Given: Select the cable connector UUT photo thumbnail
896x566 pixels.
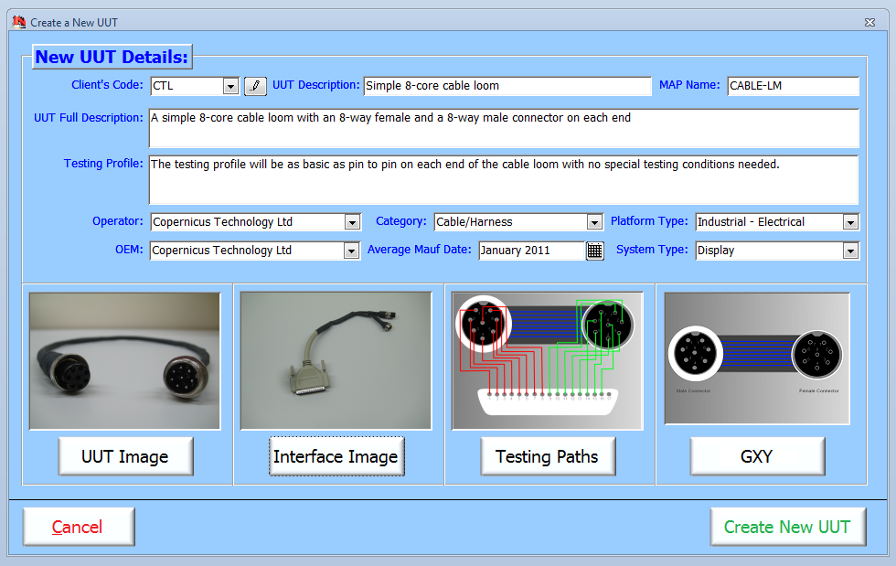Looking at the screenshot, I should (x=125, y=361).
